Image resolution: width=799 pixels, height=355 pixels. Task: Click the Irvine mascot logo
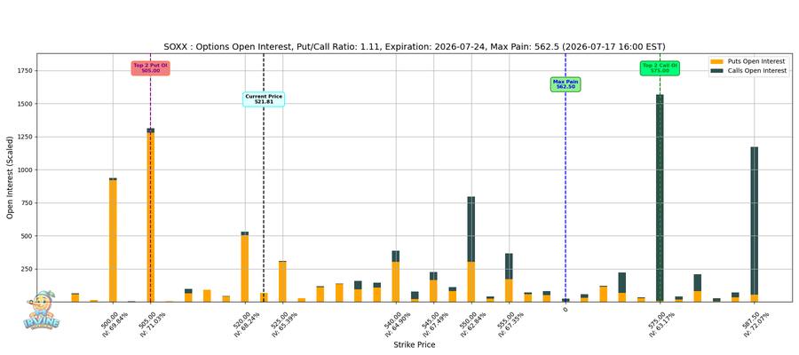(40, 310)
